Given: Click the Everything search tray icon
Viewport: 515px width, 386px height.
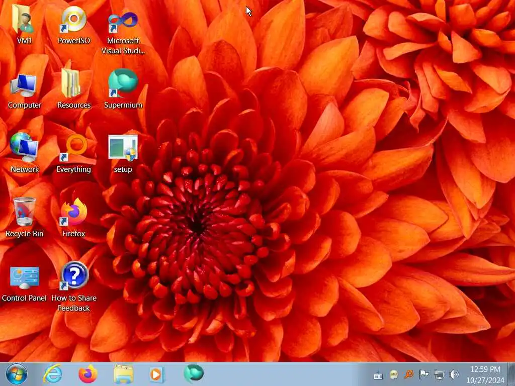Looking at the screenshot, I should (x=409, y=374).
